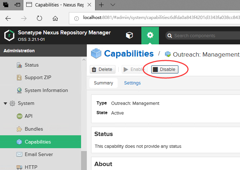Click the Administration gear icon in header
Viewport: 240px width, 170px height.
(150, 35)
